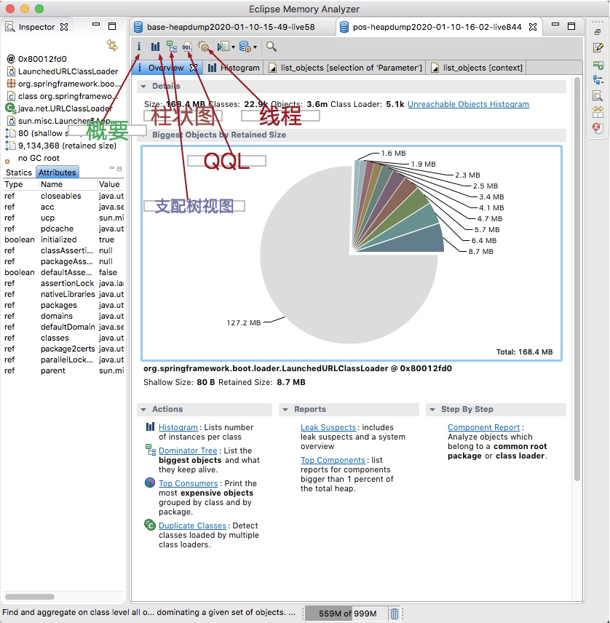610x623 pixels.
Task: Switch to list_objects selection of 'Parameter' tab
Action: point(345,68)
